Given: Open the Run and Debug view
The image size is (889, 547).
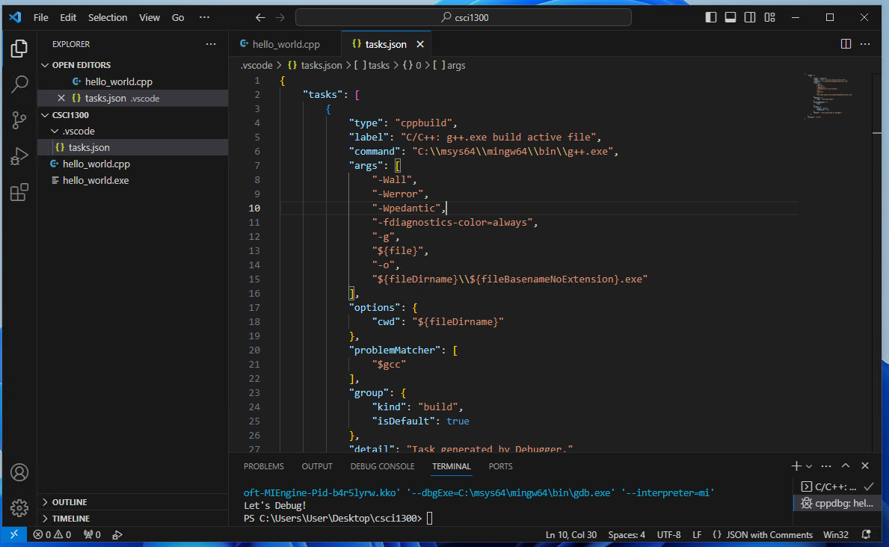Looking at the screenshot, I should pyautogui.click(x=19, y=156).
